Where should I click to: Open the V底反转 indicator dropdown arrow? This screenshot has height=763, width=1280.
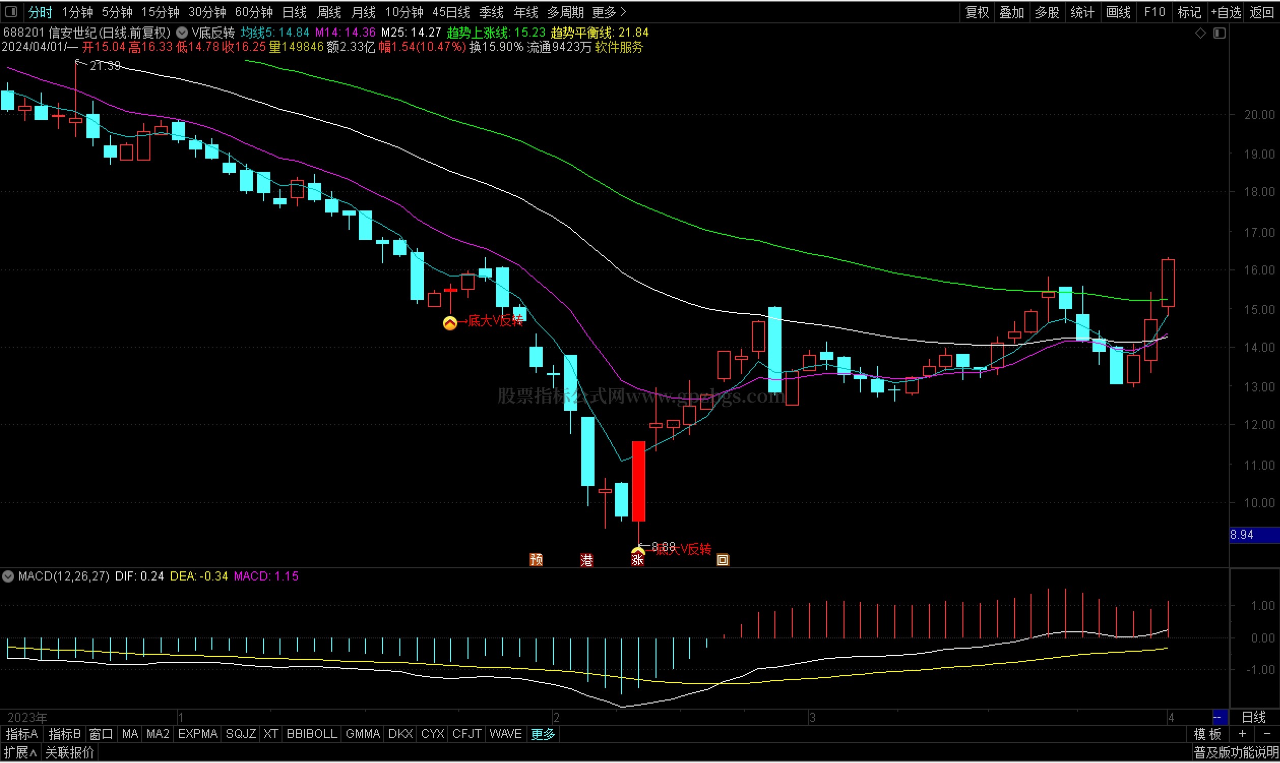(181, 33)
